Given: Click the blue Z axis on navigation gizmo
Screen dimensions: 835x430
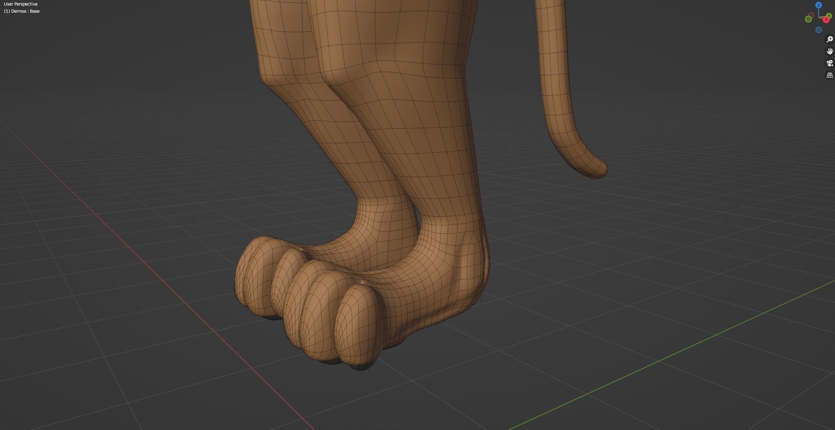Looking at the screenshot, I should (x=819, y=5).
